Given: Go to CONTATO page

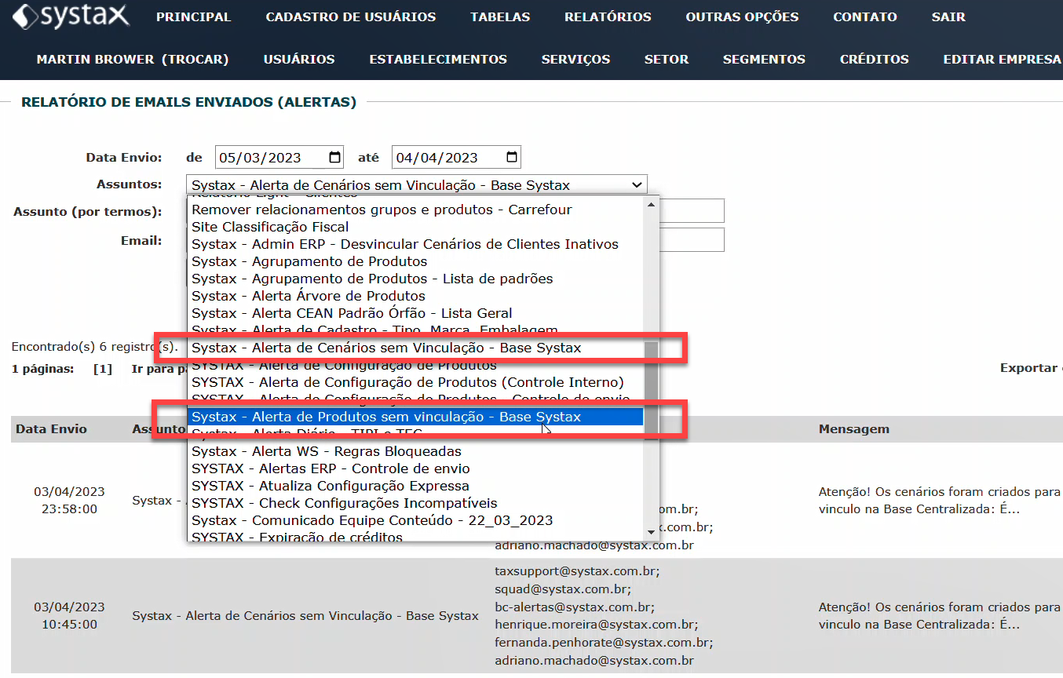Looking at the screenshot, I should click(865, 16).
